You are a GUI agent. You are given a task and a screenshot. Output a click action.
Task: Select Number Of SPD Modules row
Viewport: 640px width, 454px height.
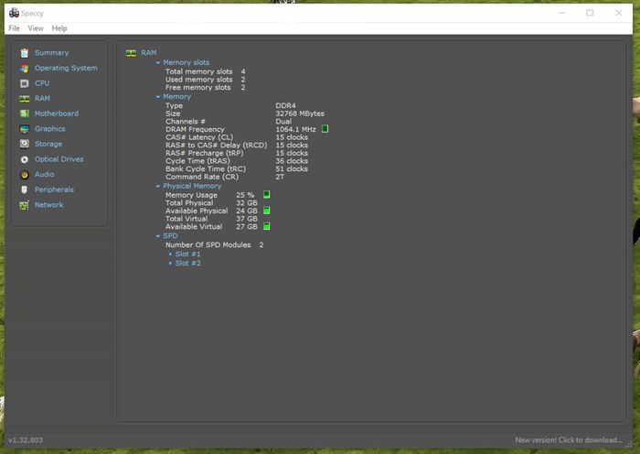pos(214,244)
